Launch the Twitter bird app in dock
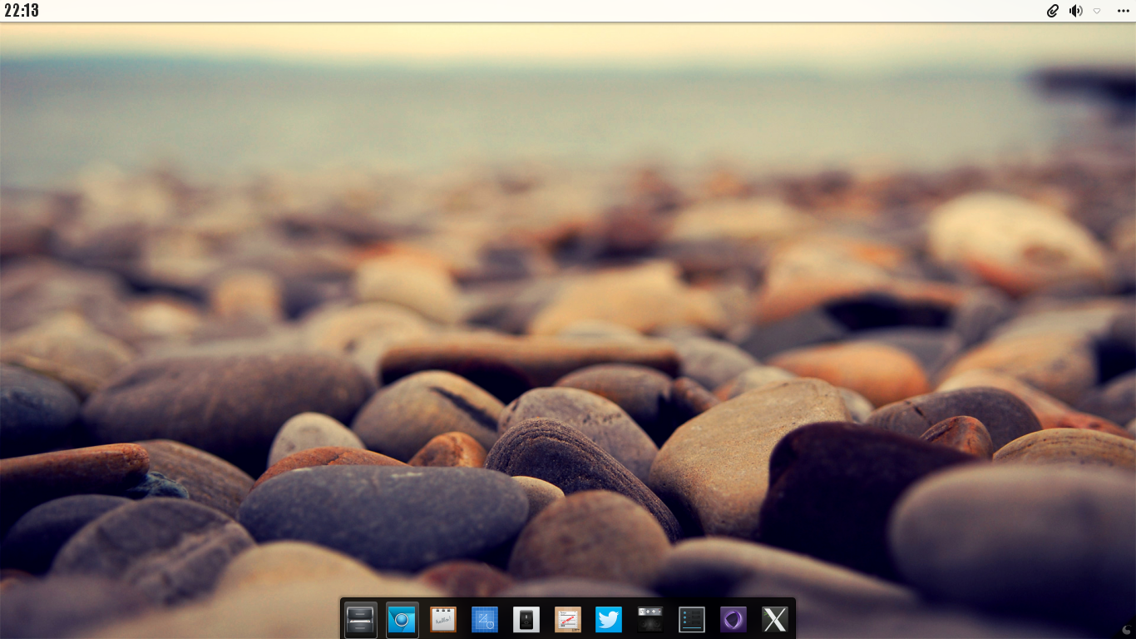 pos(609,619)
